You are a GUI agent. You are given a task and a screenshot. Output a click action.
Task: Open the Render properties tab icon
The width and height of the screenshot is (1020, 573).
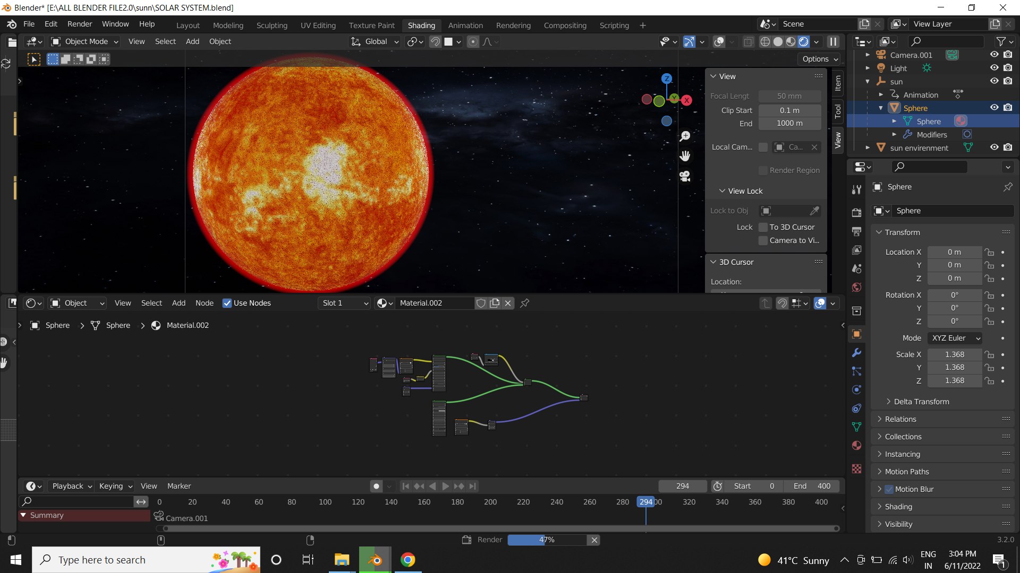point(856,212)
